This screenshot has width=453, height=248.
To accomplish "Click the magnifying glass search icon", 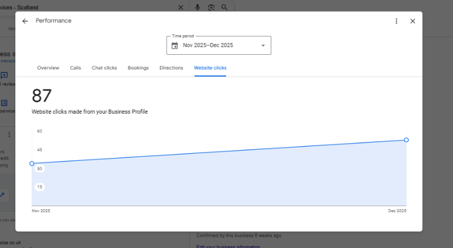I will tap(224, 7).
